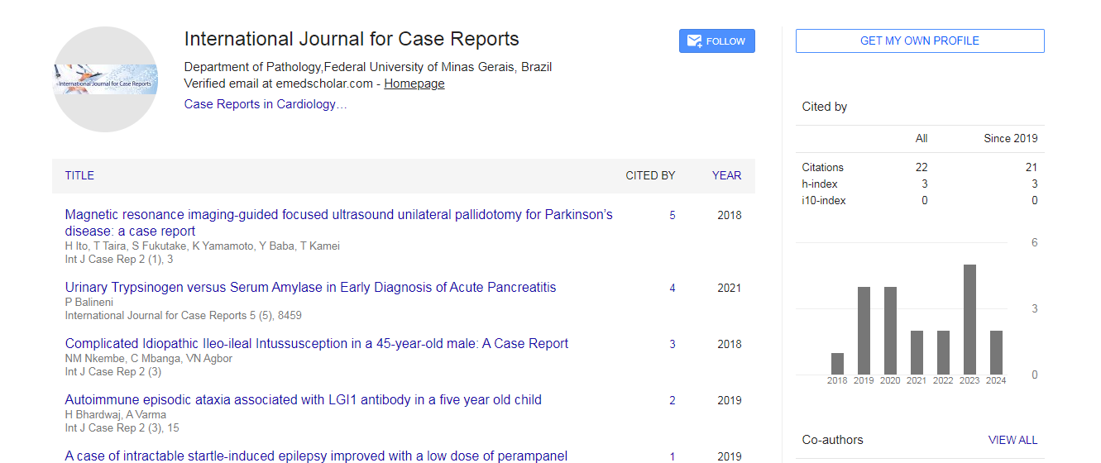Open Urinary Trypsinogen versus Serum Amylase article
1101x463 pixels.
310,288
